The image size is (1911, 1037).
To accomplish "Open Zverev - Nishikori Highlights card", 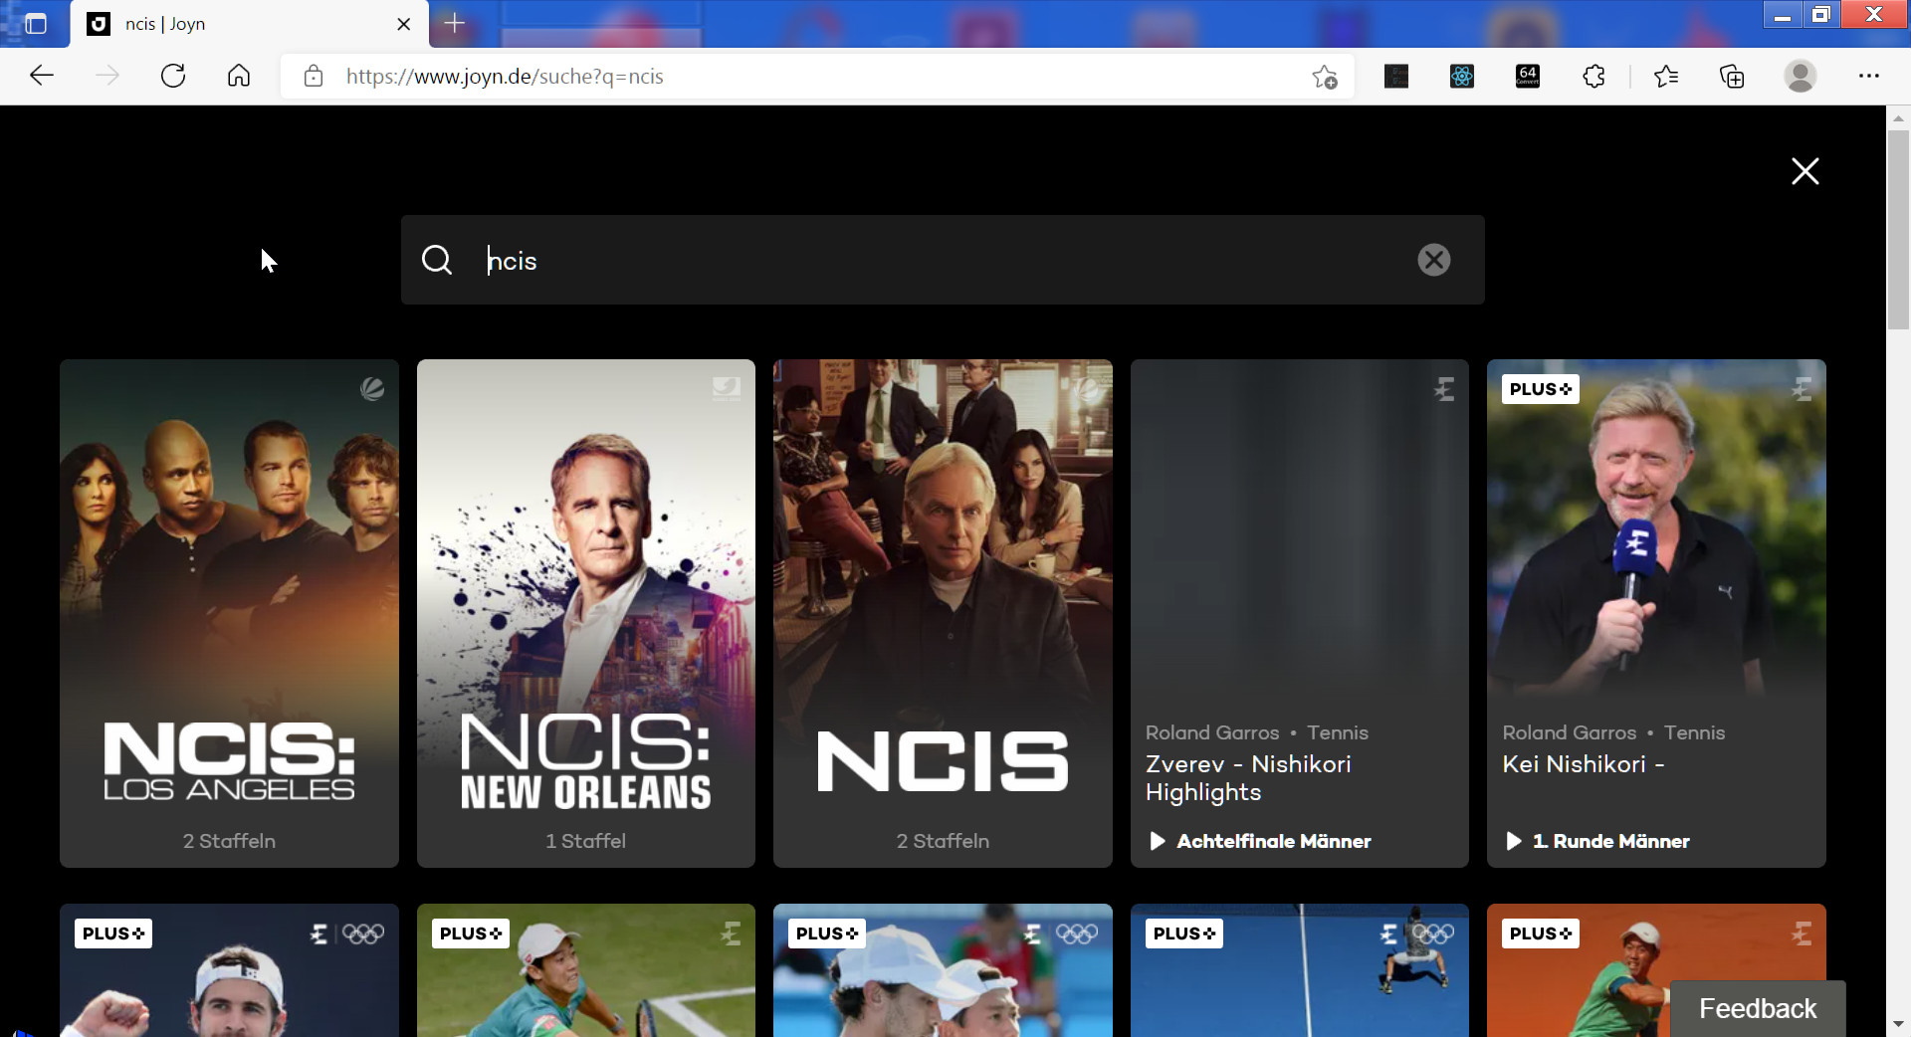I will [1300, 613].
